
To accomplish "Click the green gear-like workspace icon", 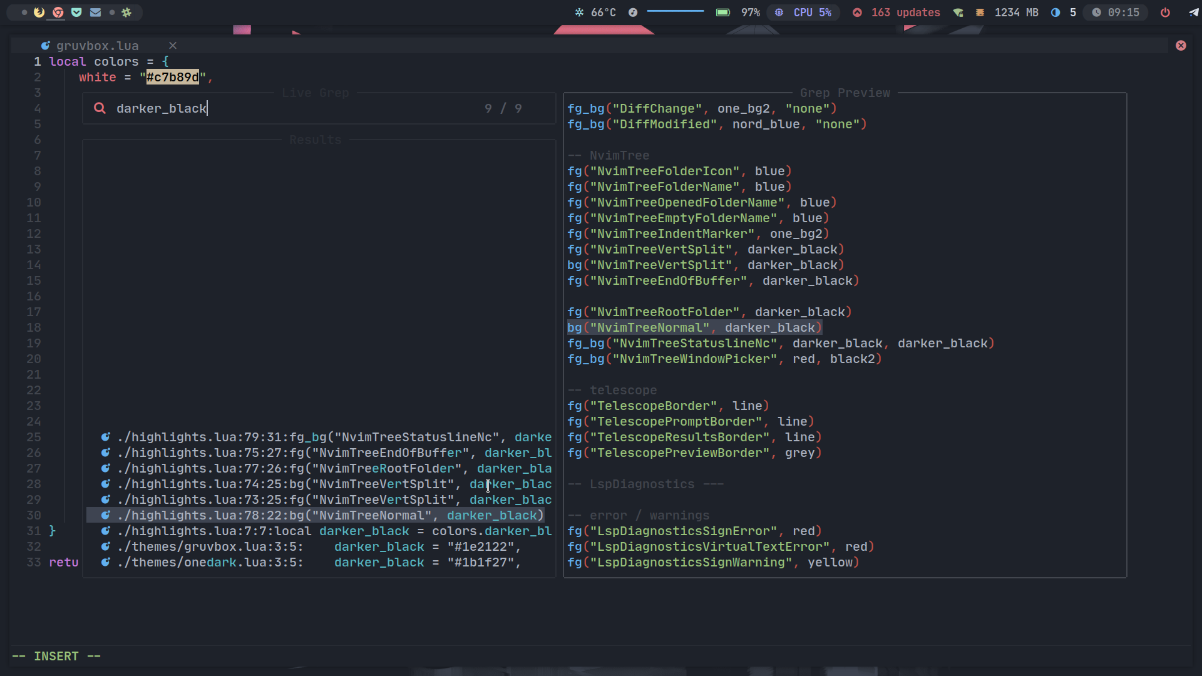I will pyautogui.click(x=126, y=12).
